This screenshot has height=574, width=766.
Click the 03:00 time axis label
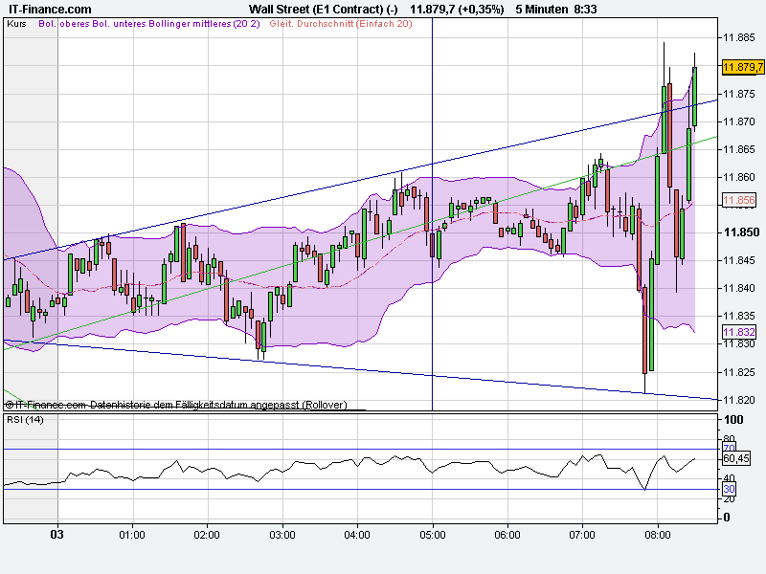coord(282,535)
